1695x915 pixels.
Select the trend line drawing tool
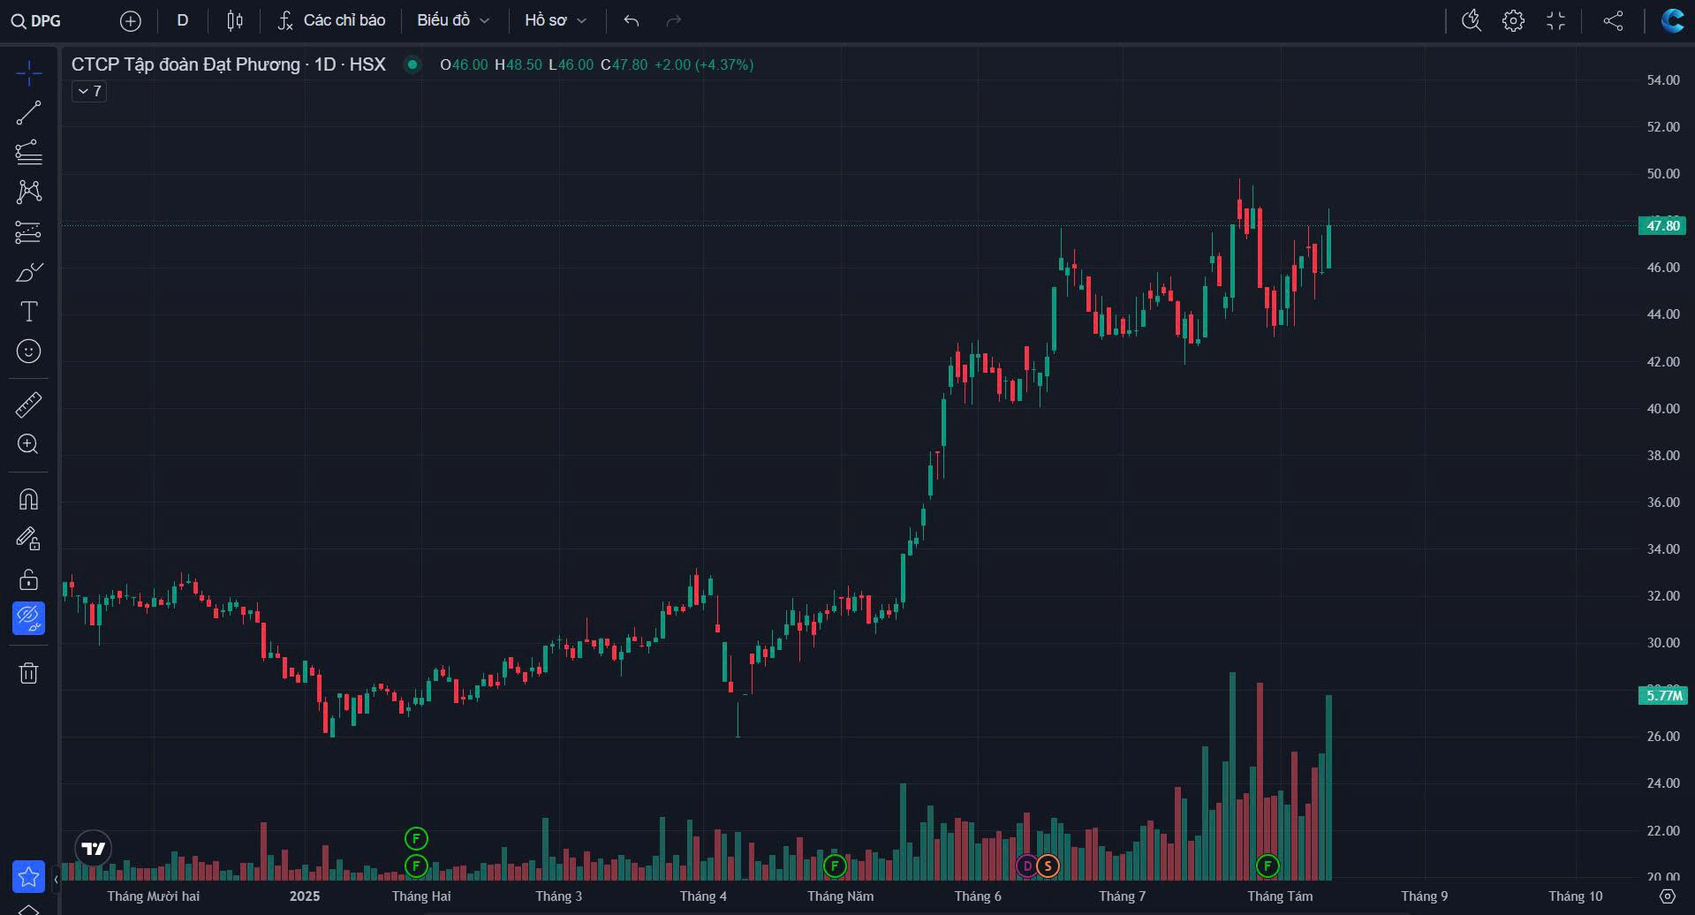28,113
